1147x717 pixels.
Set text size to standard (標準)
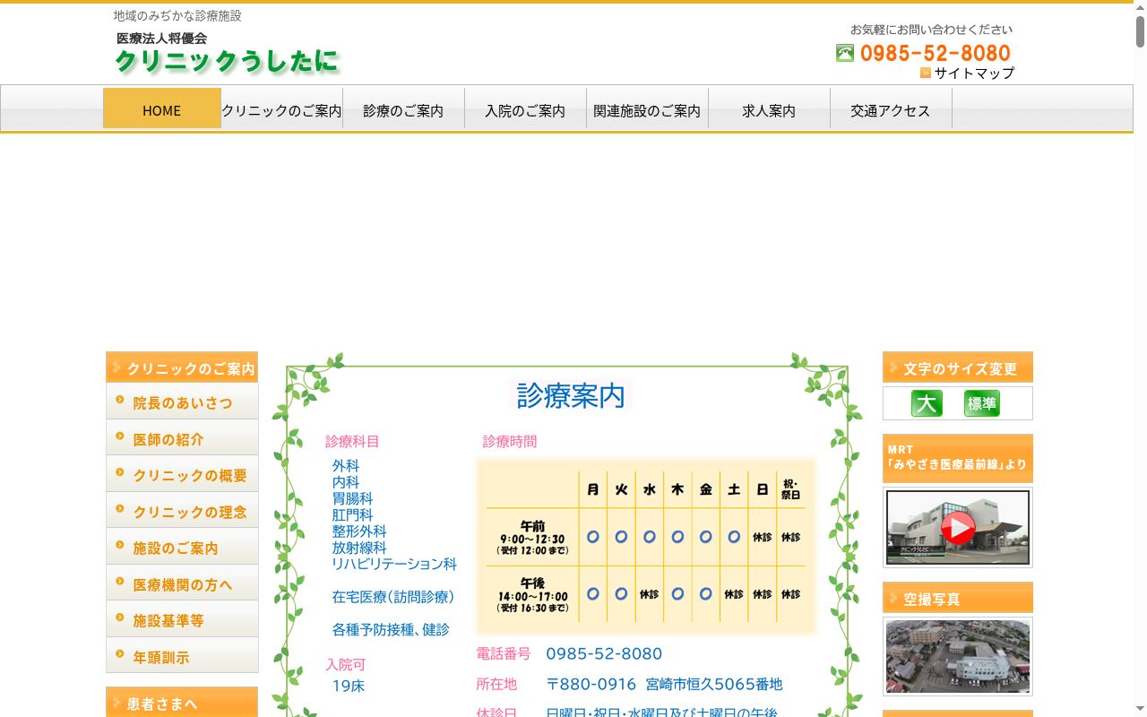[982, 403]
